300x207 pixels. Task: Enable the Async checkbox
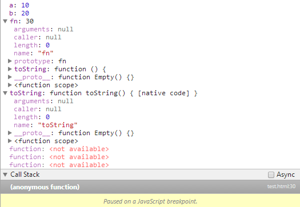click(x=271, y=174)
